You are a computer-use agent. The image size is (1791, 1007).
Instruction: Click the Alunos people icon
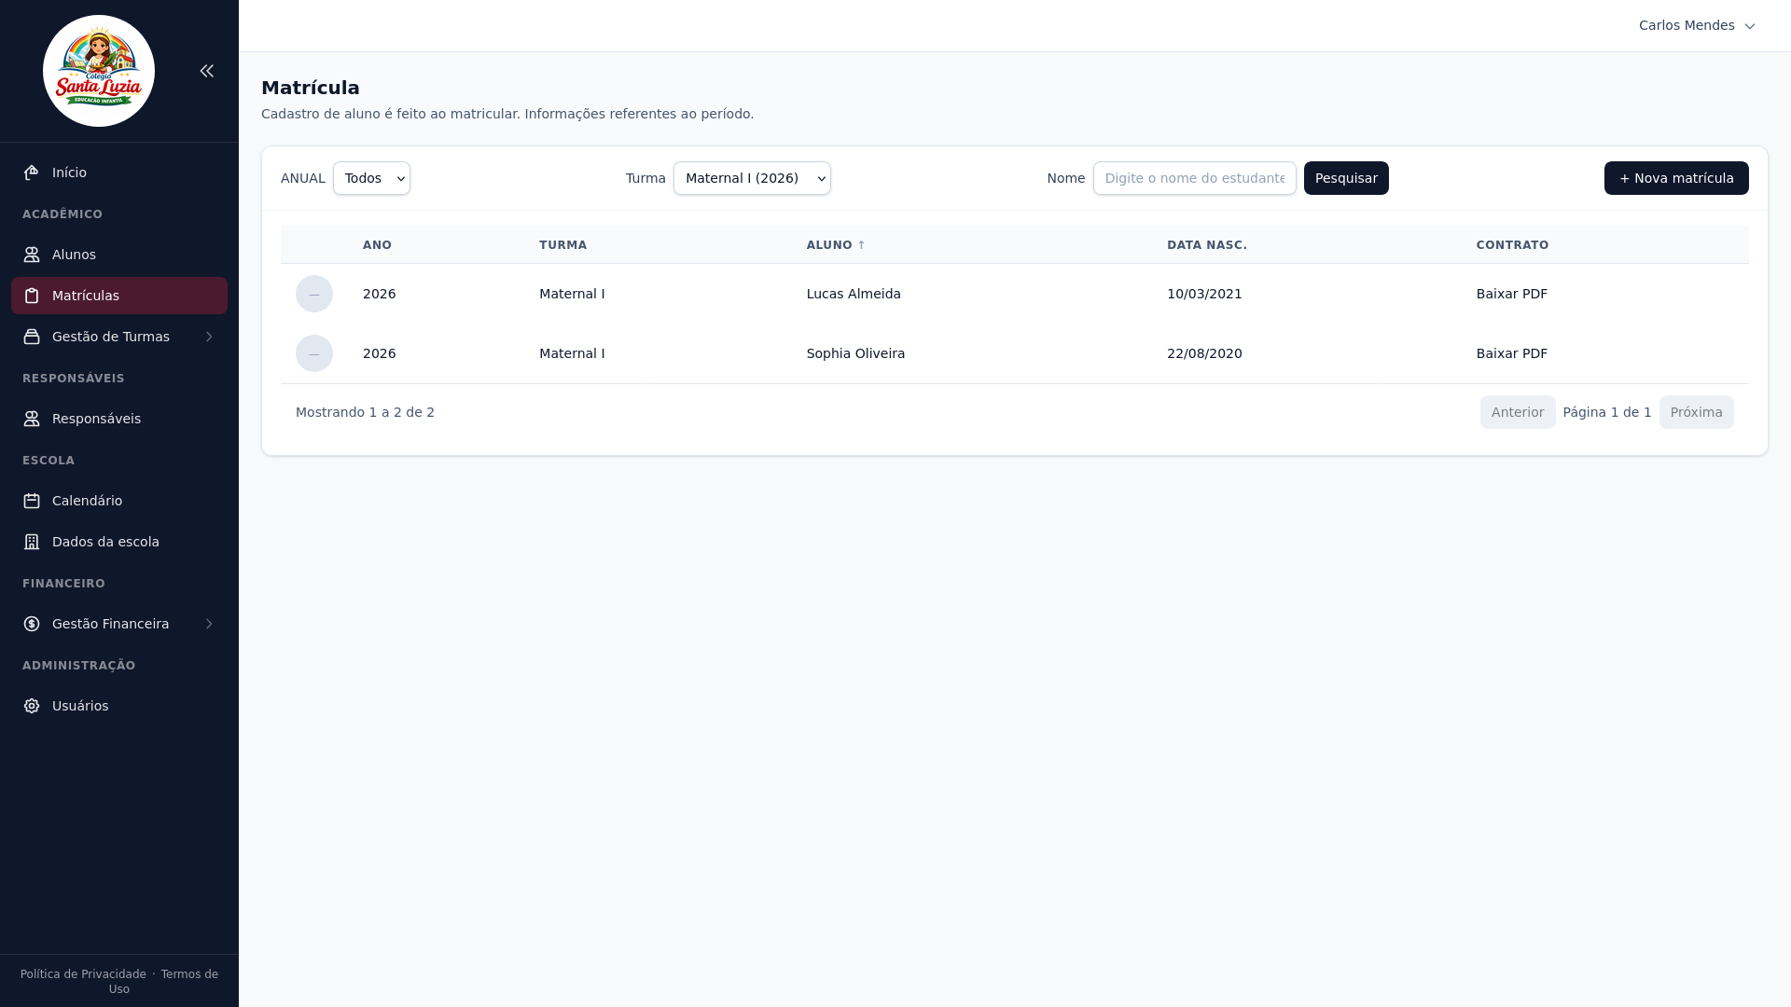click(32, 255)
